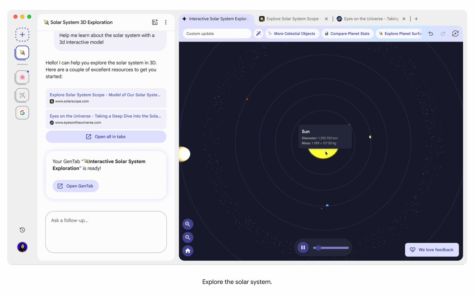The width and height of the screenshot is (474, 295).
Task: Click the More Celestial Objects suggestion
Action: pyautogui.click(x=292, y=34)
